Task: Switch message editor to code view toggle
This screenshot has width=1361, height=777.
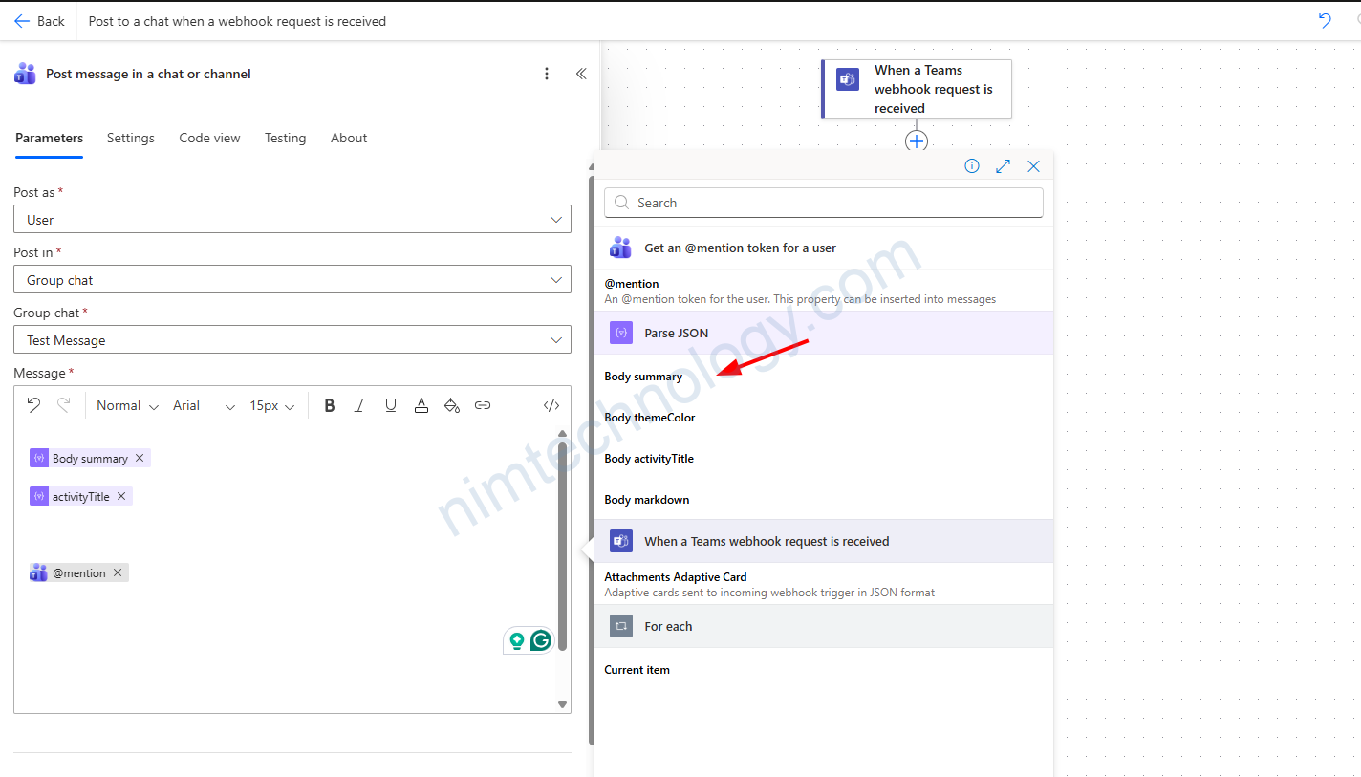Action: click(551, 405)
